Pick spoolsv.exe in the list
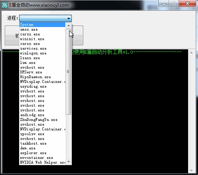Screen dimensions: 198x175 [x=42, y=134]
